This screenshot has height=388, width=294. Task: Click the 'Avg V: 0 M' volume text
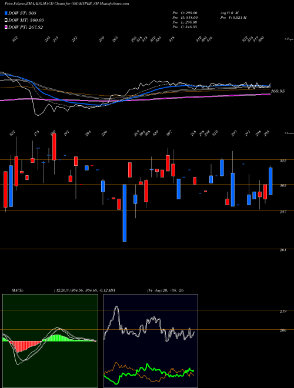[229, 13]
